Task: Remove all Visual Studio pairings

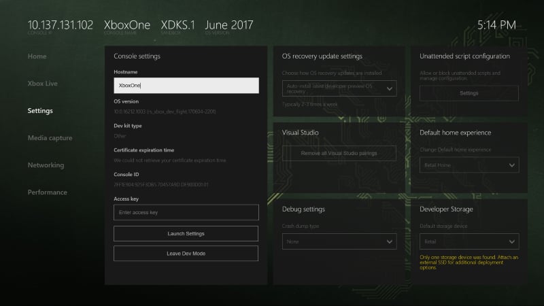Action: click(x=339, y=153)
